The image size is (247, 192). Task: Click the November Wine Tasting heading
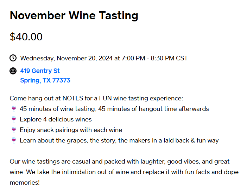(x=74, y=15)
